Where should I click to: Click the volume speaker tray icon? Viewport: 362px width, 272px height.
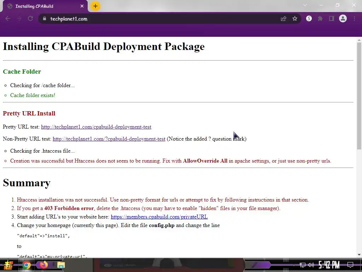(x=311, y=265)
